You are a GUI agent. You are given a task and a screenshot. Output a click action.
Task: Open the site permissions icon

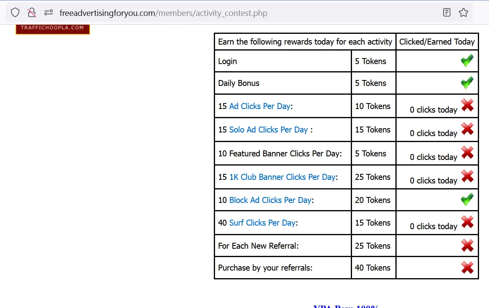[x=49, y=13]
